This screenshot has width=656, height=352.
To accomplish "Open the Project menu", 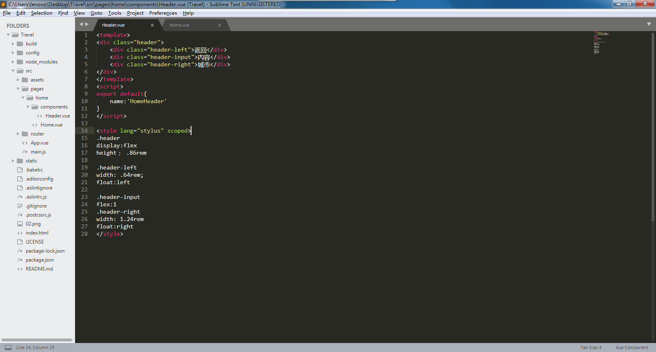I will 135,13.
